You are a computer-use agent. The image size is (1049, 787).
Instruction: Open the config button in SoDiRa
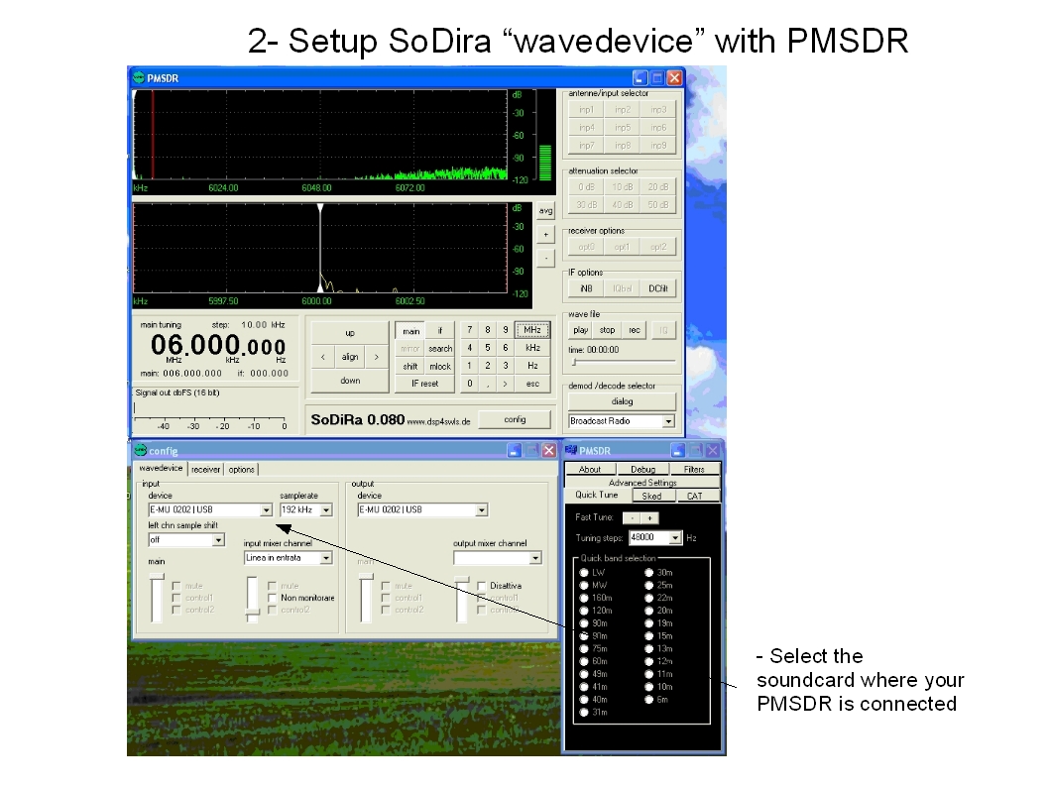click(516, 420)
